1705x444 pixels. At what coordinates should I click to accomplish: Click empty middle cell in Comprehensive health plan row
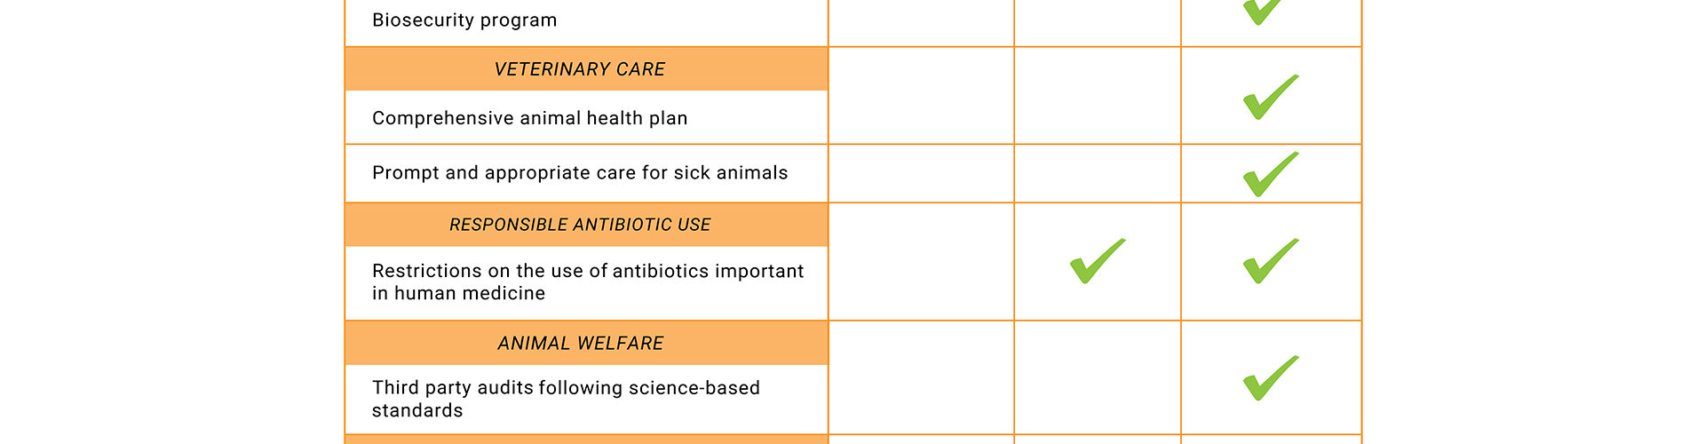coord(1097,96)
